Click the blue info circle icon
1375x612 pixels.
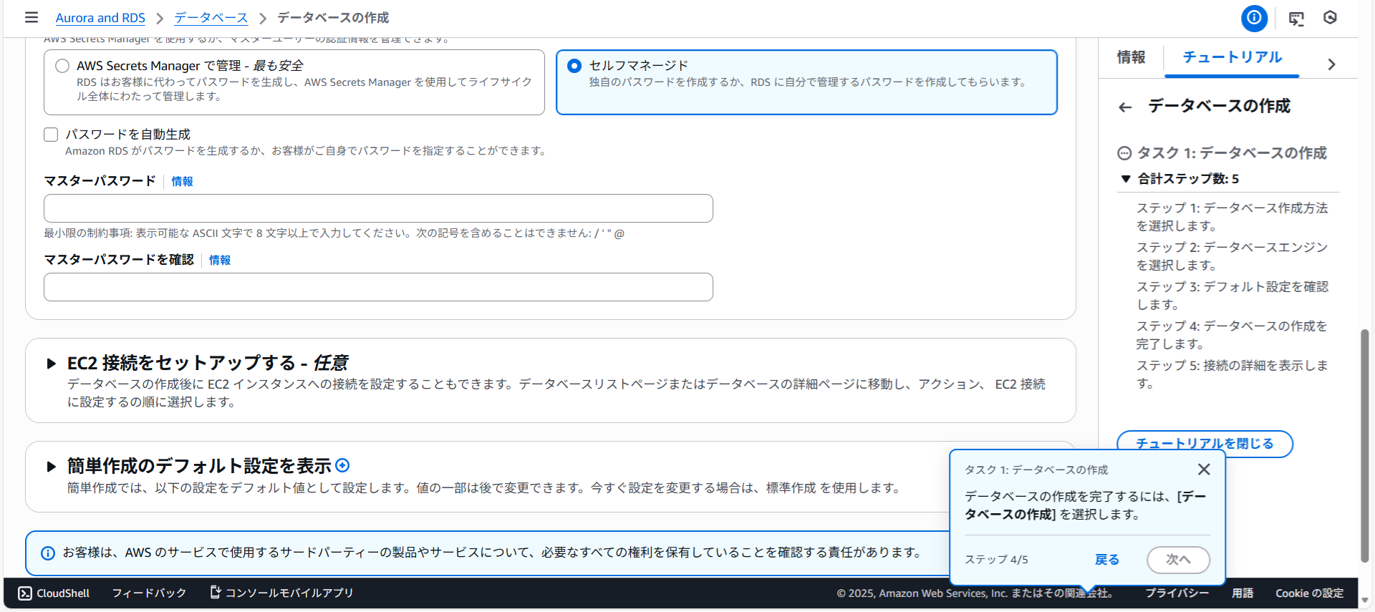[x=1254, y=18]
